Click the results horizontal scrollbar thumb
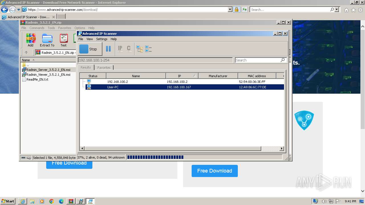The image size is (365, 205). [x=173, y=149]
